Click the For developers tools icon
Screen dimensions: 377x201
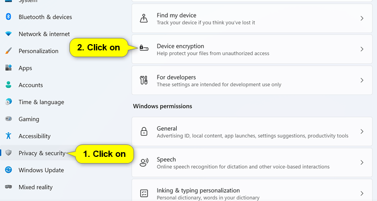coord(144,81)
